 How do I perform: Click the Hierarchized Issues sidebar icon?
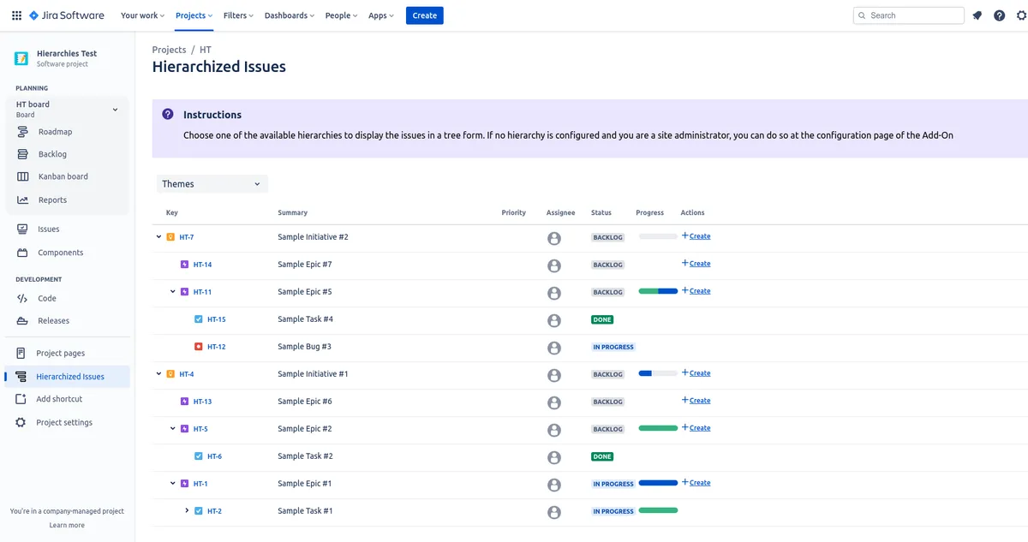(21, 376)
